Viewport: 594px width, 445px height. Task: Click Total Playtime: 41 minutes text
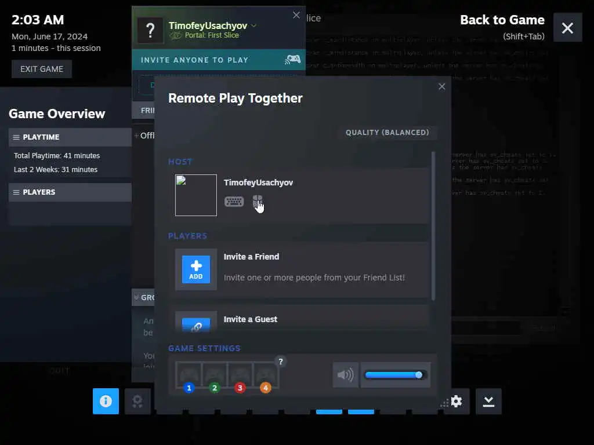tap(57, 155)
